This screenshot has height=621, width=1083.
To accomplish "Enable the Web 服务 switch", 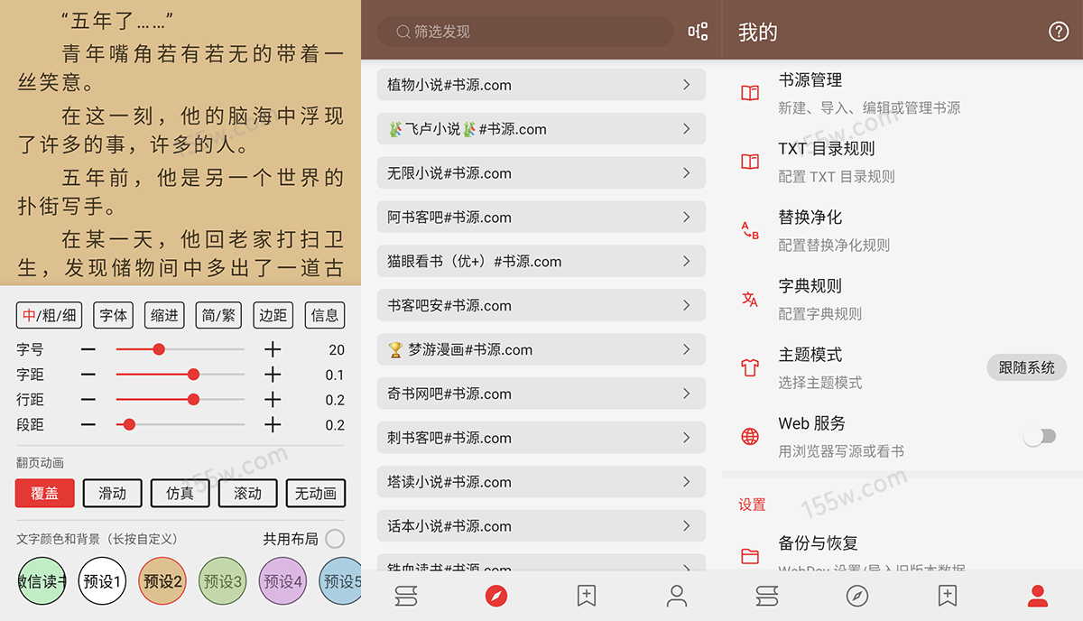I will click(x=1040, y=434).
